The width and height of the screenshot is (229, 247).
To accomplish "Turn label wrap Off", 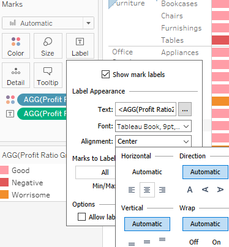I will coord(193,242).
